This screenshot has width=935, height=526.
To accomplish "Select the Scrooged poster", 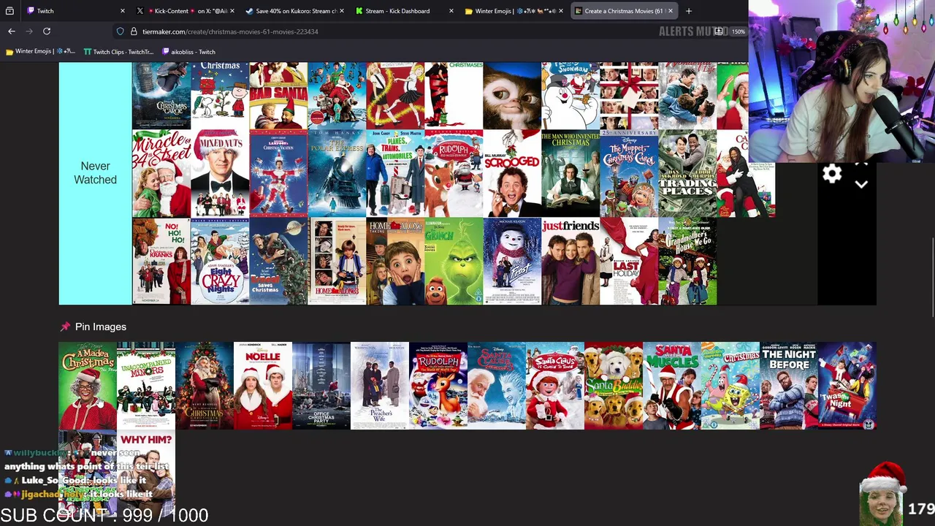I will (512, 173).
